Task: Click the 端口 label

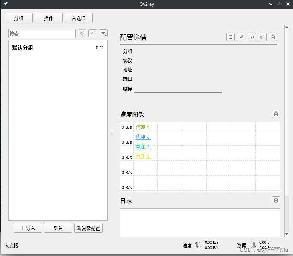Action: [128, 79]
